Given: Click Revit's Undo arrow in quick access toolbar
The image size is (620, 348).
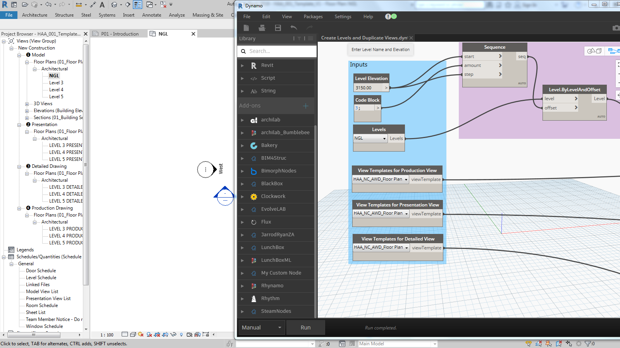Looking at the screenshot, I should pos(48,5).
